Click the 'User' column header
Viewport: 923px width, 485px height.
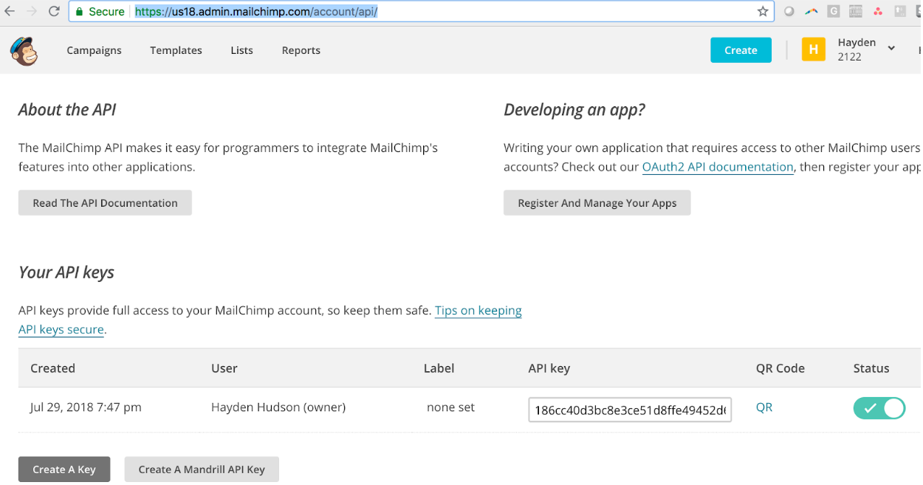click(224, 368)
